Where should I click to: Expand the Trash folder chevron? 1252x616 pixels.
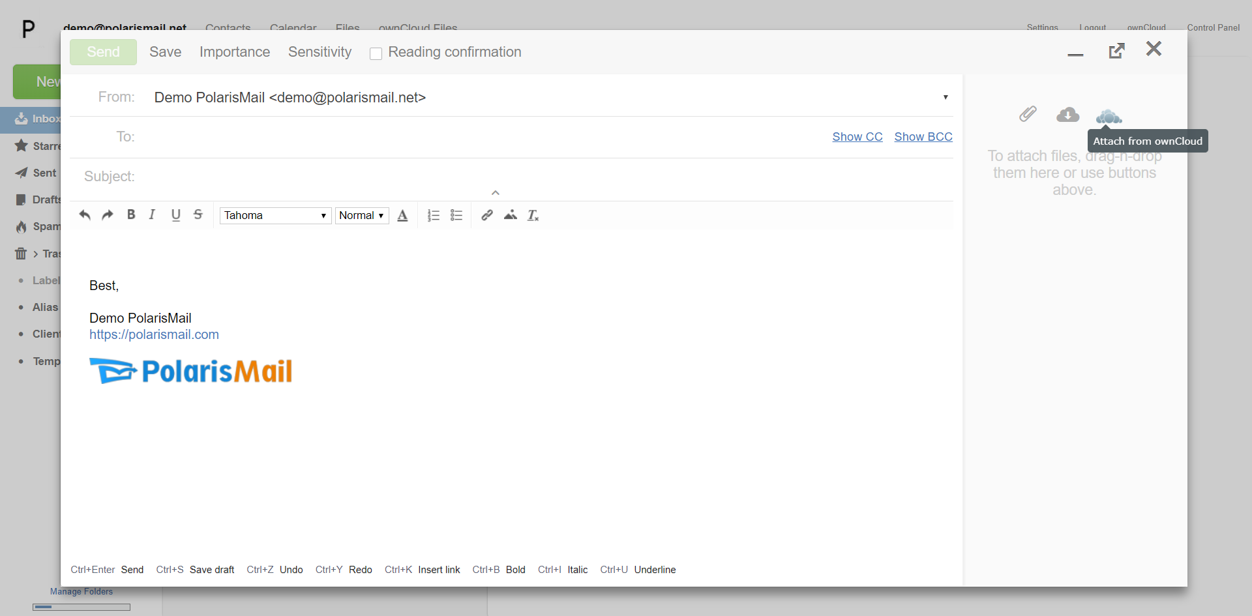tap(36, 254)
